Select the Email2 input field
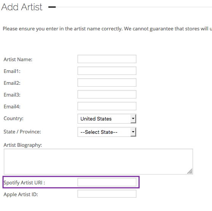Image resolution: width=212 pixels, height=211 pixels. [x=107, y=82]
